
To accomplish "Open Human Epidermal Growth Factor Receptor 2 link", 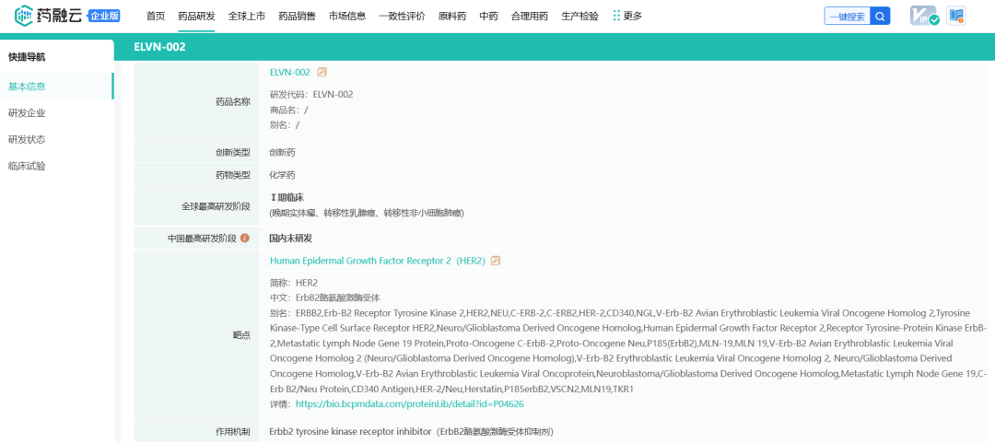I will pos(378,261).
